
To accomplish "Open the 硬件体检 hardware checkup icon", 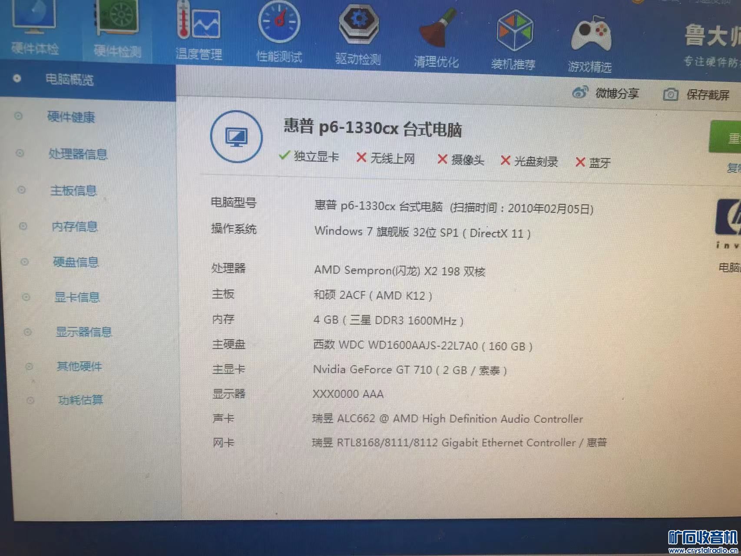I will pos(35,17).
